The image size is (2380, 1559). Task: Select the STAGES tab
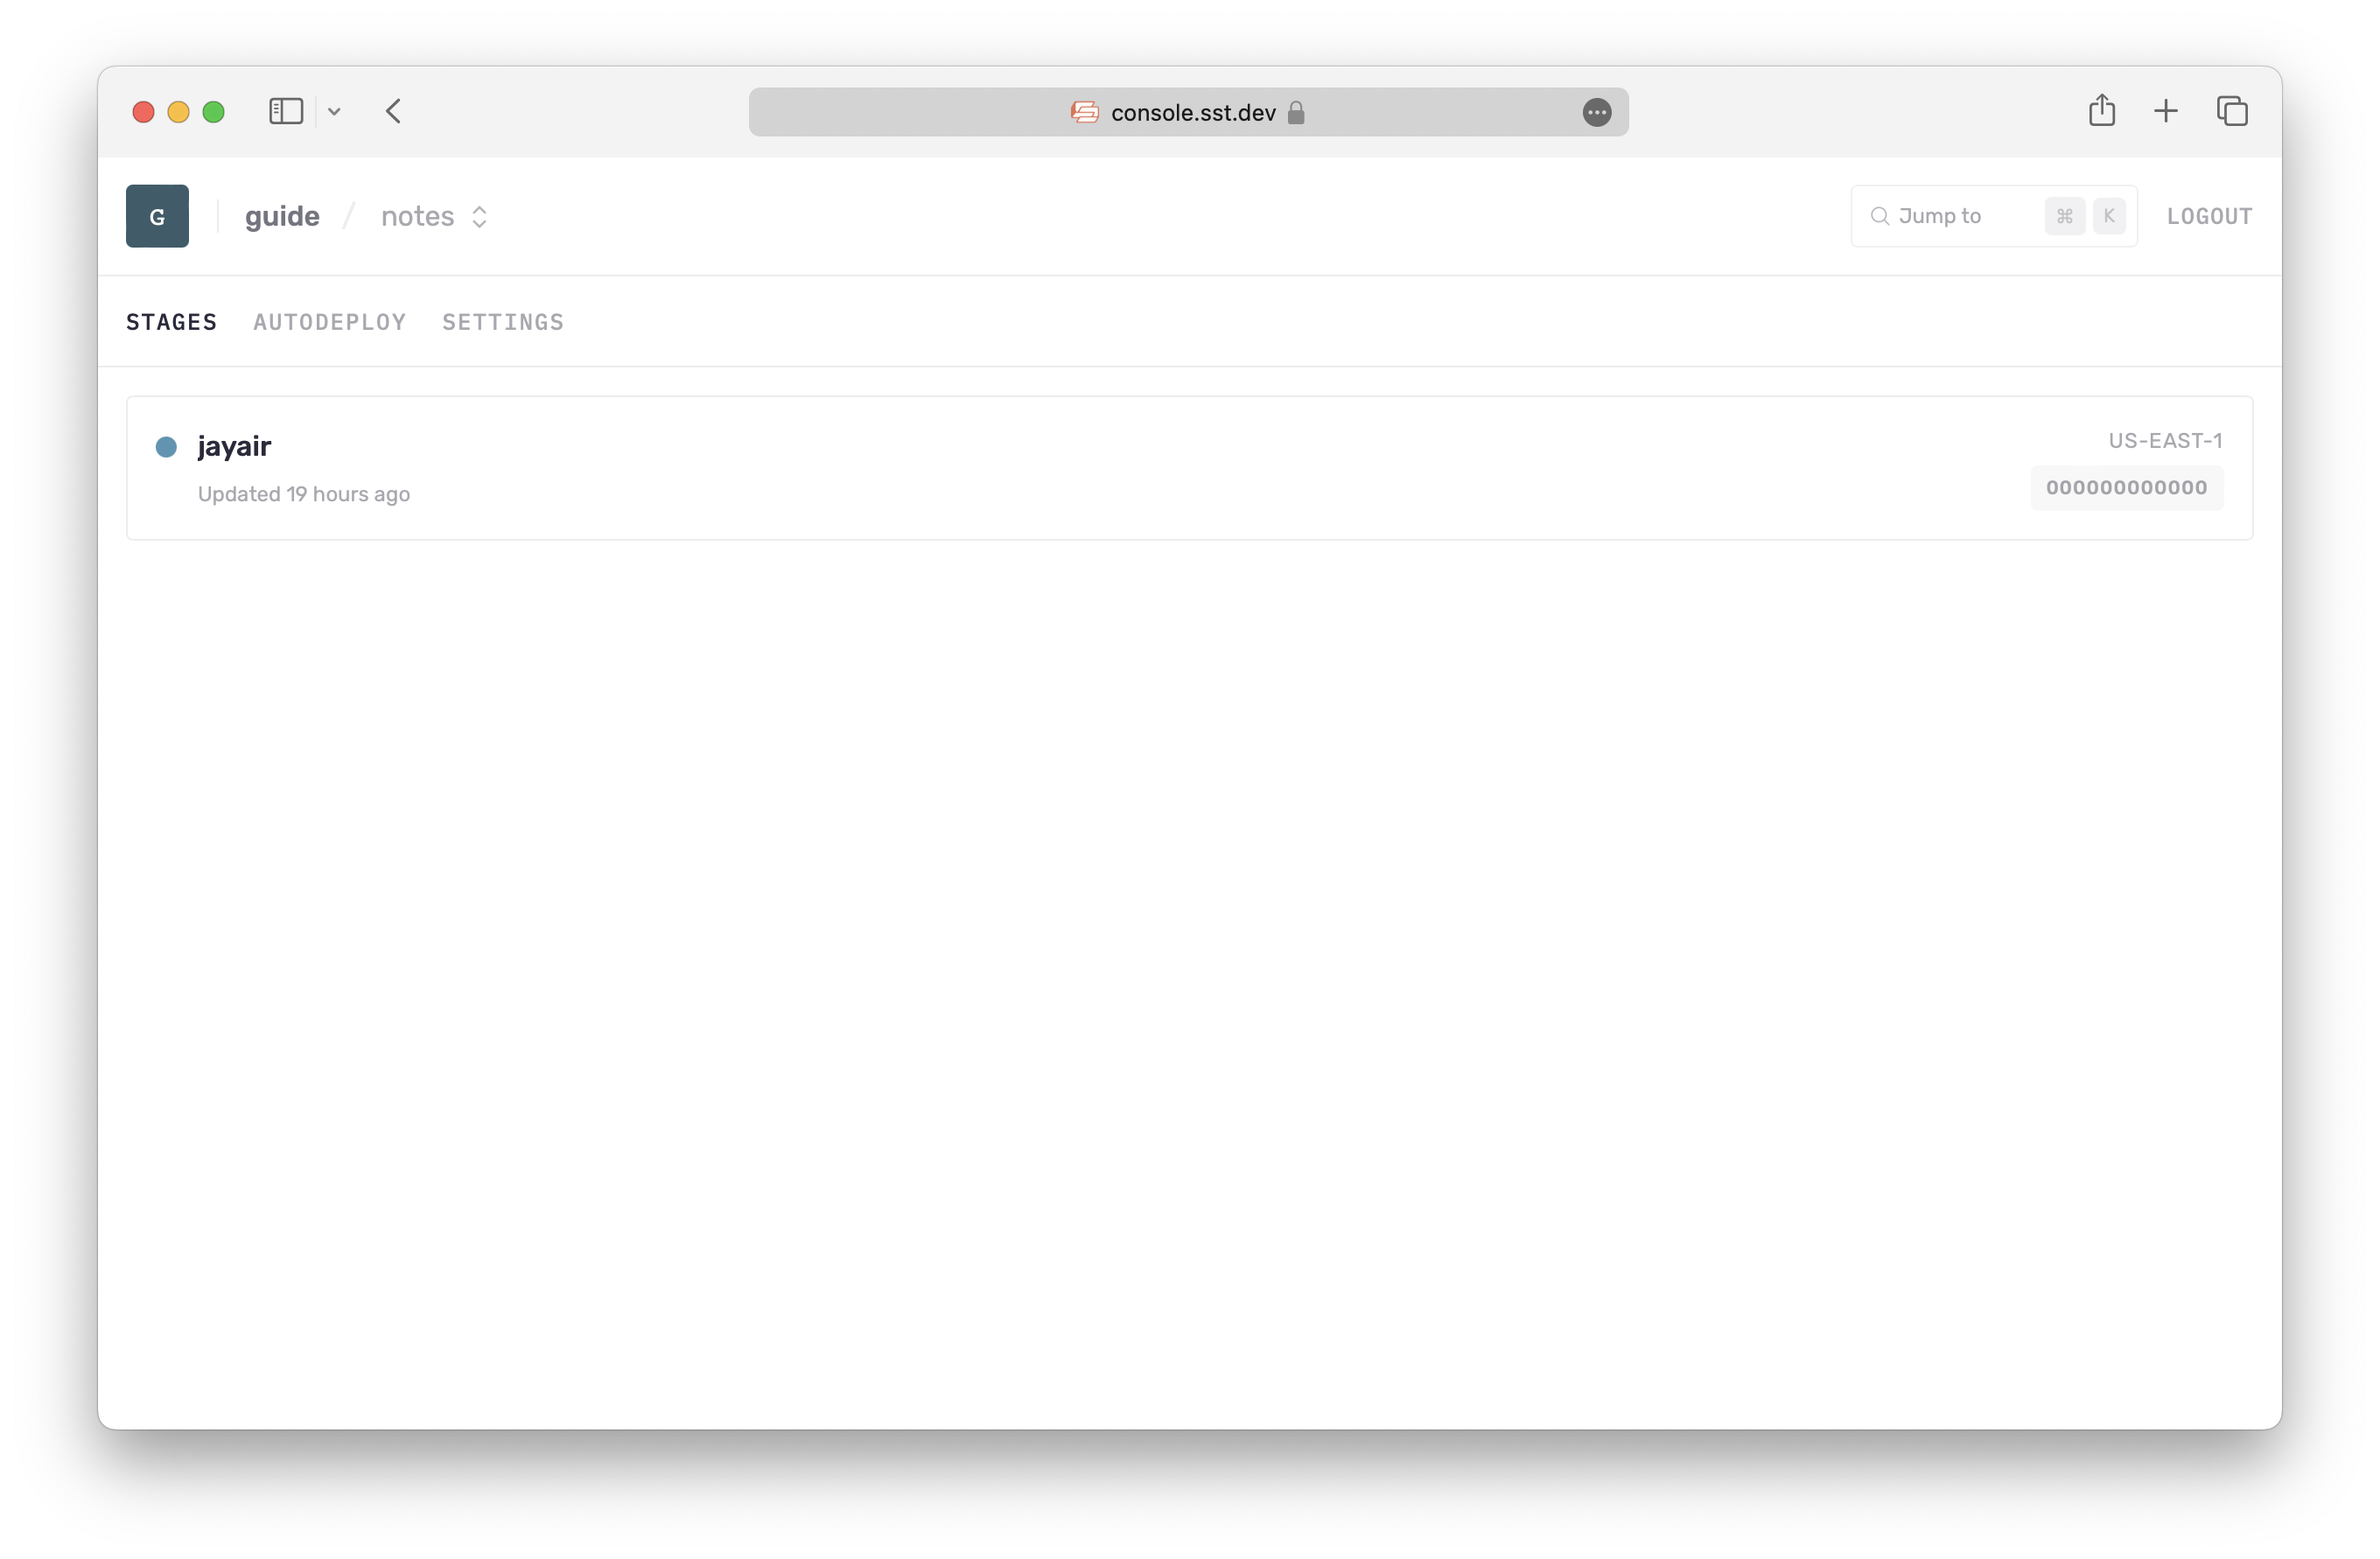point(172,320)
